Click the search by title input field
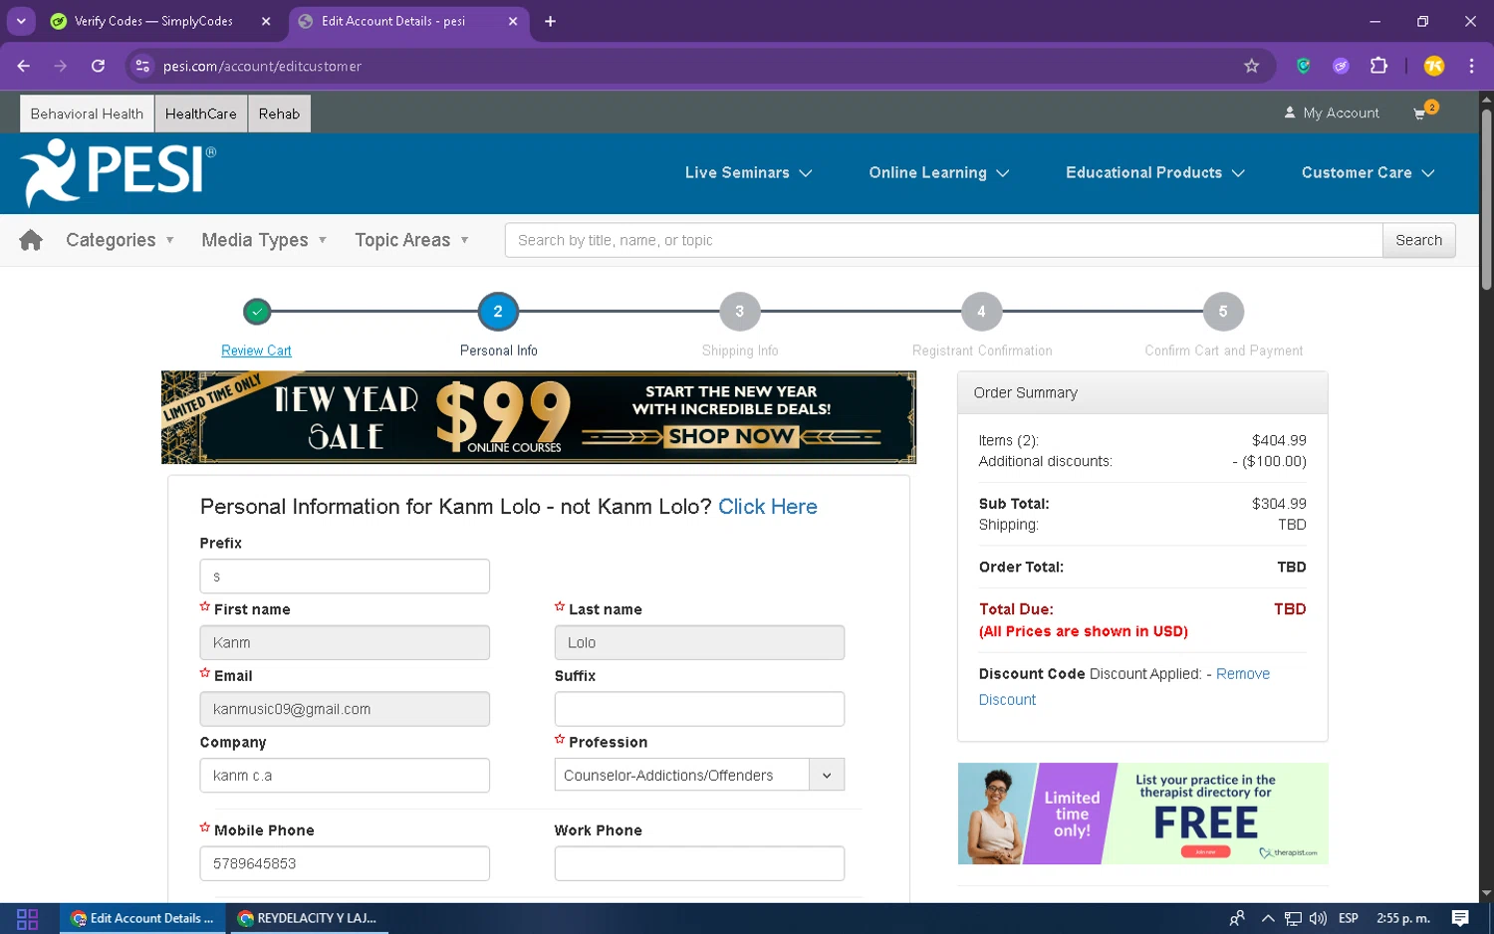This screenshot has height=934, width=1494. [943, 240]
